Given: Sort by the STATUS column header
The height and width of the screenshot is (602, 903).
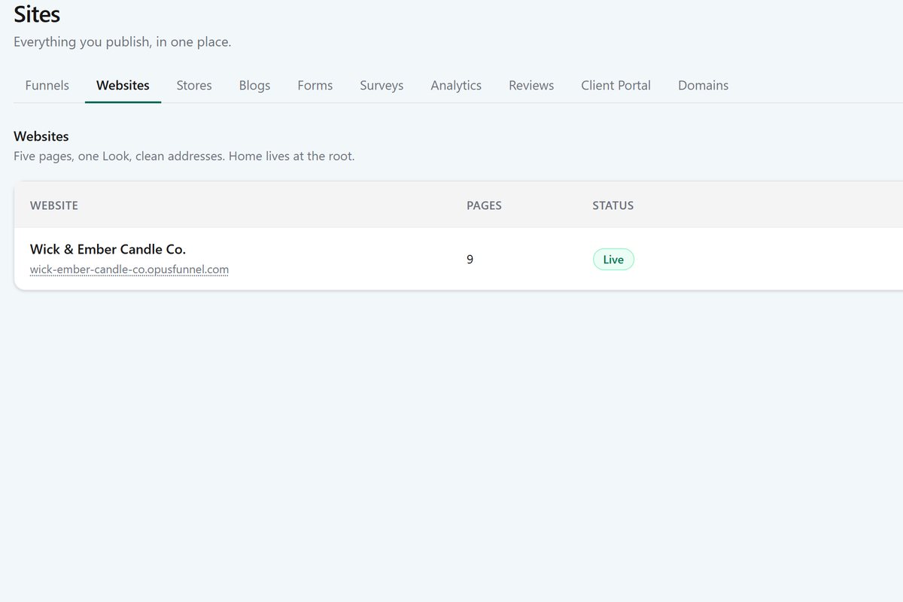Looking at the screenshot, I should coord(613,205).
